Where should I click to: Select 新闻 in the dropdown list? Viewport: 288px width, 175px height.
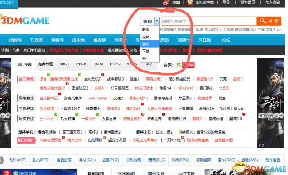(x=150, y=30)
